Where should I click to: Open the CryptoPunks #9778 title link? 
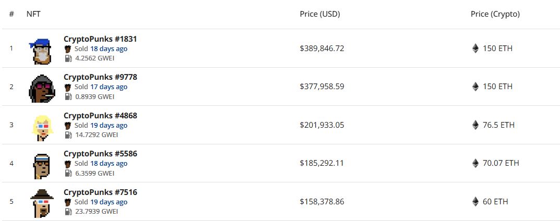tap(100, 77)
